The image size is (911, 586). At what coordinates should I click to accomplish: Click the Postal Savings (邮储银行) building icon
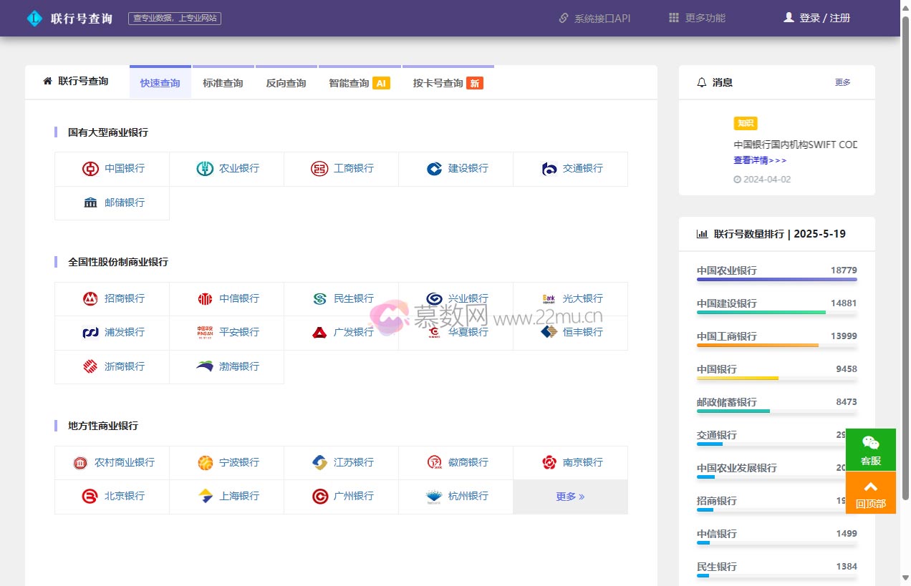(x=90, y=203)
